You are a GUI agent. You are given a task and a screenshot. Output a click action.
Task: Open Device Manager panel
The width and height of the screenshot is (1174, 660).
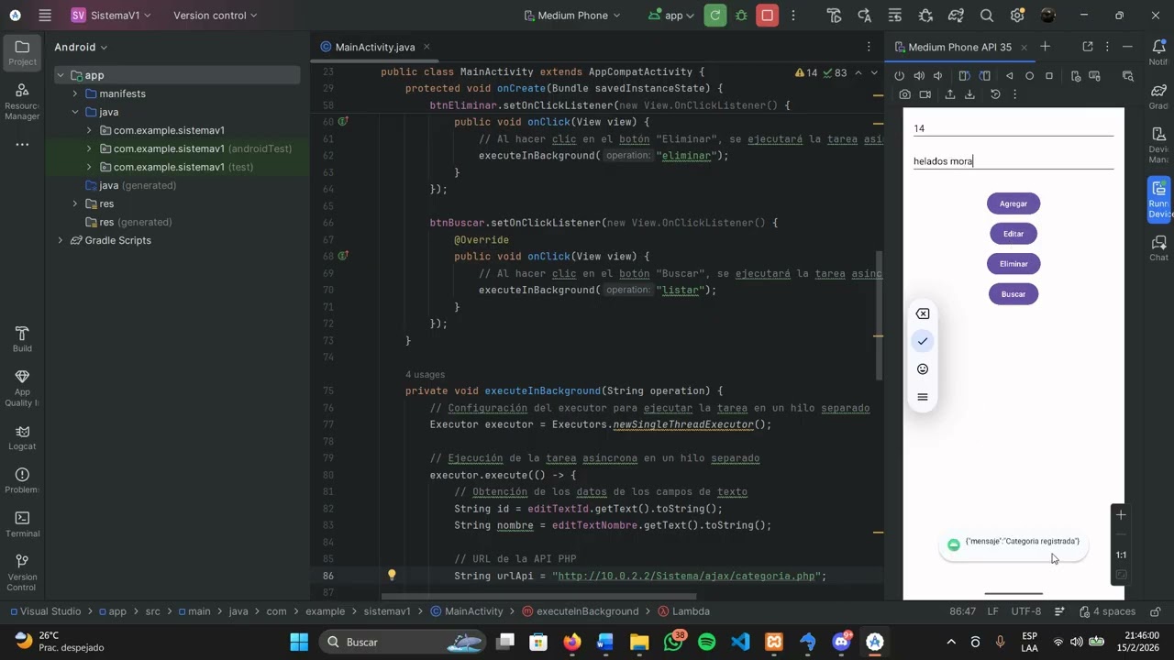pos(1158,147)
